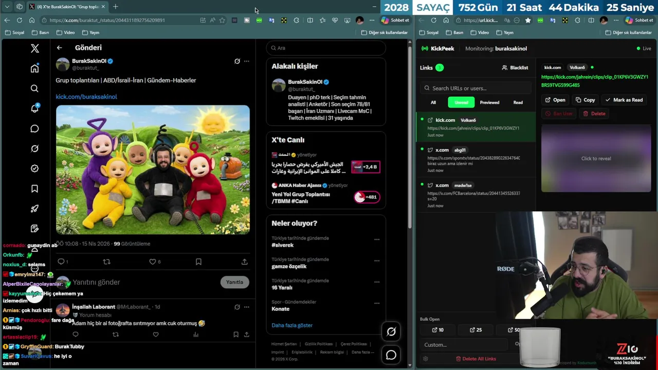Bulk open 25 links

pos(476,330)
